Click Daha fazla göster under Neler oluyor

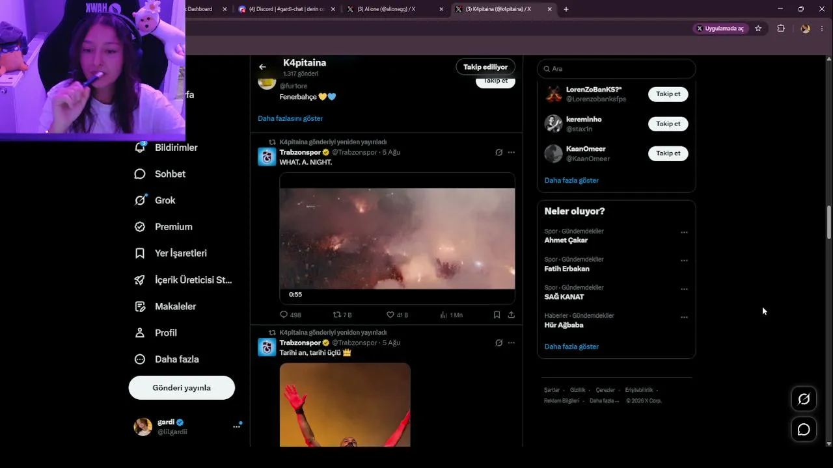click(x=571, y=346)
